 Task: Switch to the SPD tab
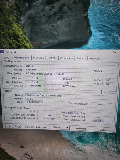52,58
